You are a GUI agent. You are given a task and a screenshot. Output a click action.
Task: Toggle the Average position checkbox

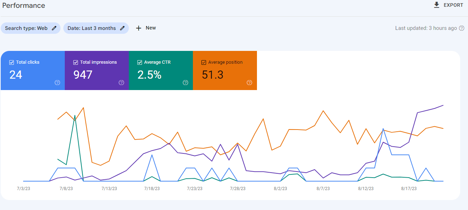click(x=204, y=62)
